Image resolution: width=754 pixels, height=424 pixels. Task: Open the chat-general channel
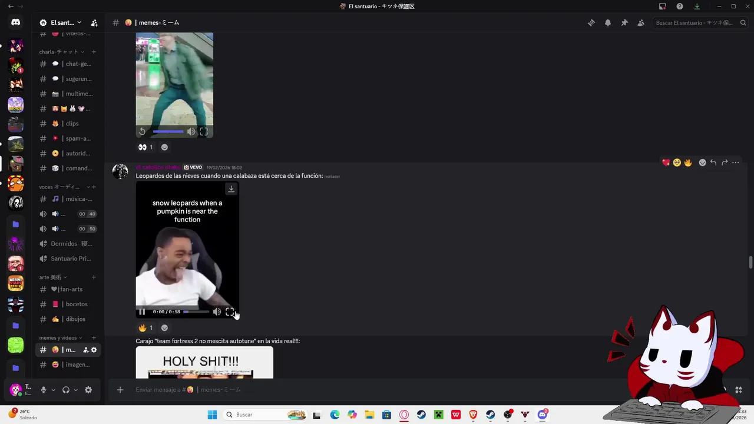point(67,64)
